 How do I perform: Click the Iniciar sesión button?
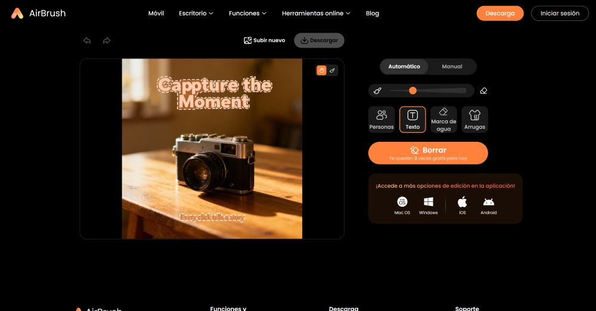click(560, 13)
